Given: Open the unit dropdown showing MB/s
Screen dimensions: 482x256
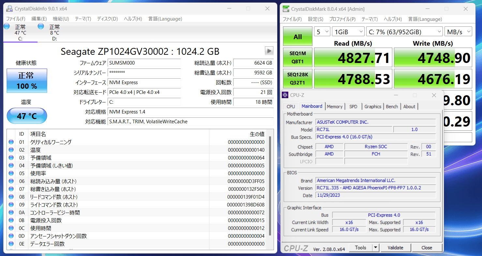Looking at the screenshot, I should (458, 32).
